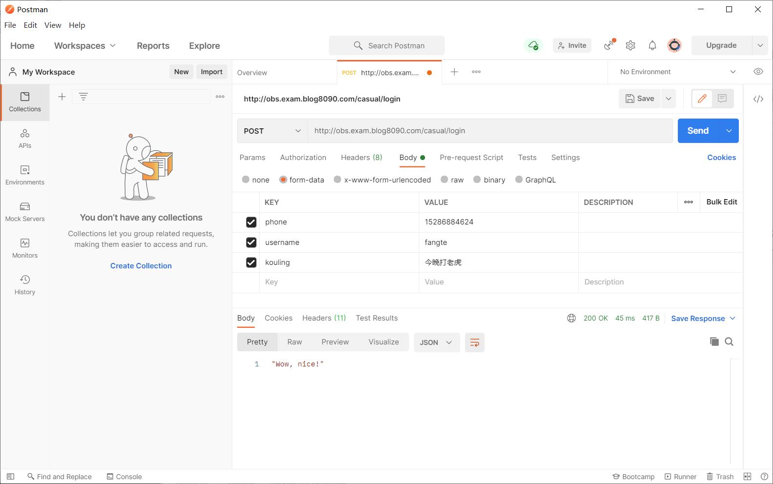Click the pencil edit mode icon
The image size is (773, 484).
(702, 99)
